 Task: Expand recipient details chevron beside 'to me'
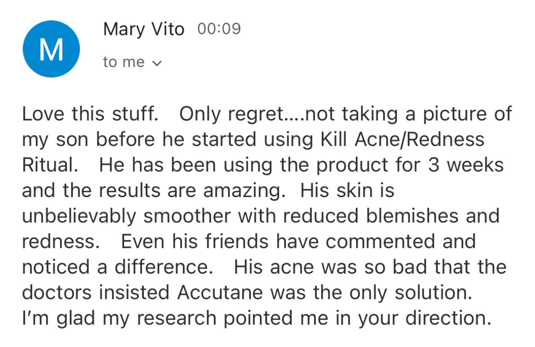[157, 63]
